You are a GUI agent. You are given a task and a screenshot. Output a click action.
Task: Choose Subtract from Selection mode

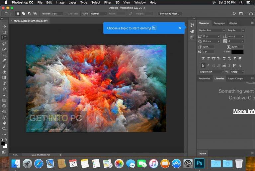point(29,14)
